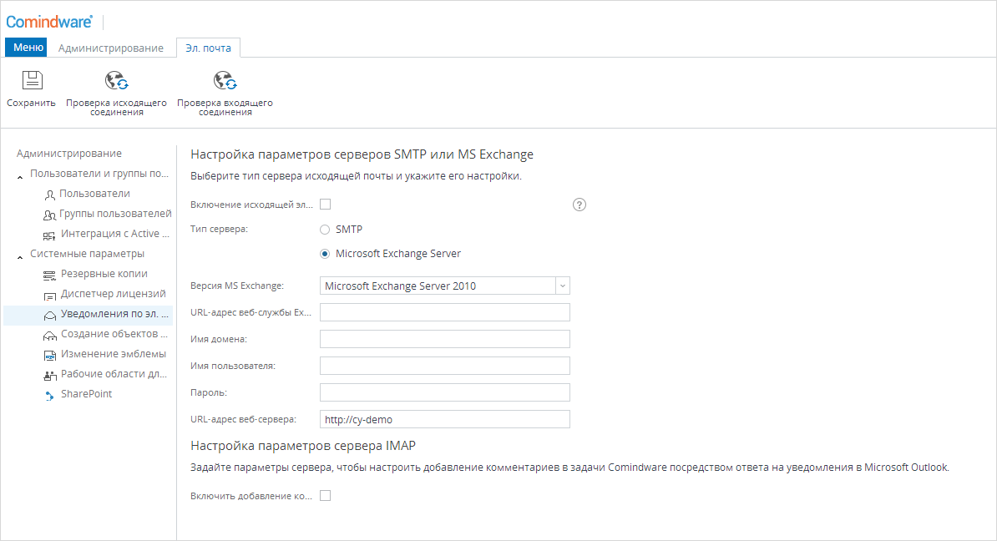Select the Эл. почта tab
The width and height of the screenshot is (997, 541).
coord(208,48)
